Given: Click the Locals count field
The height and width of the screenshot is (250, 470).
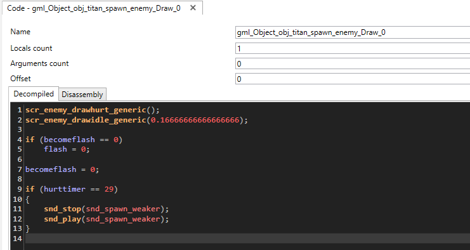Looking at the screenshot, I should (353, 48).
